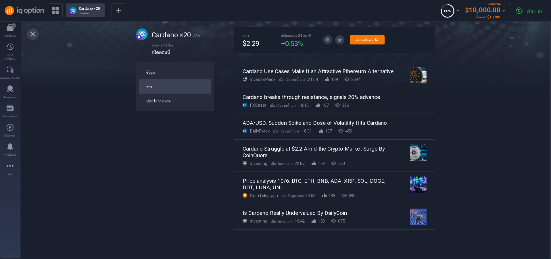Image resolution: width=551 pixels, height=259 pixels.
Task: Open the total portfolio briefcase icon
Action: (x=10, y=28)
